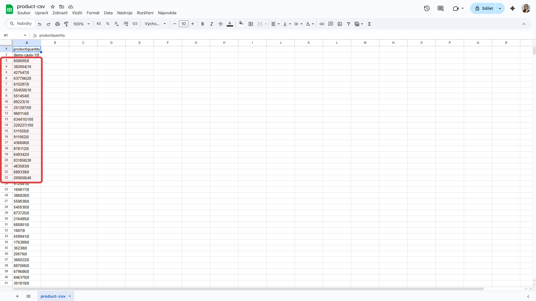
Task: Open the Rozšíření menu
Action: pyautogui.click(x=145, y=13)
